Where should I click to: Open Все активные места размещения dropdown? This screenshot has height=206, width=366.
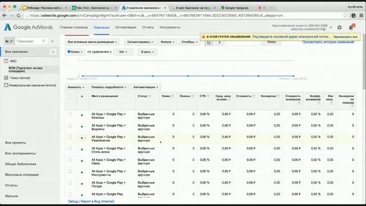coord(92,42)
